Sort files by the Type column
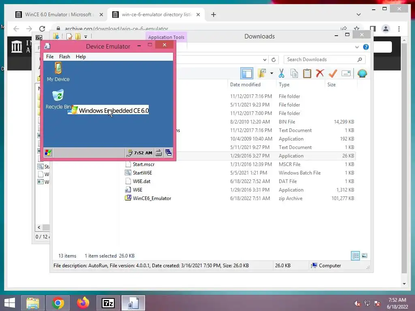Viewport: 415px width, 311px height. (284, 85)
